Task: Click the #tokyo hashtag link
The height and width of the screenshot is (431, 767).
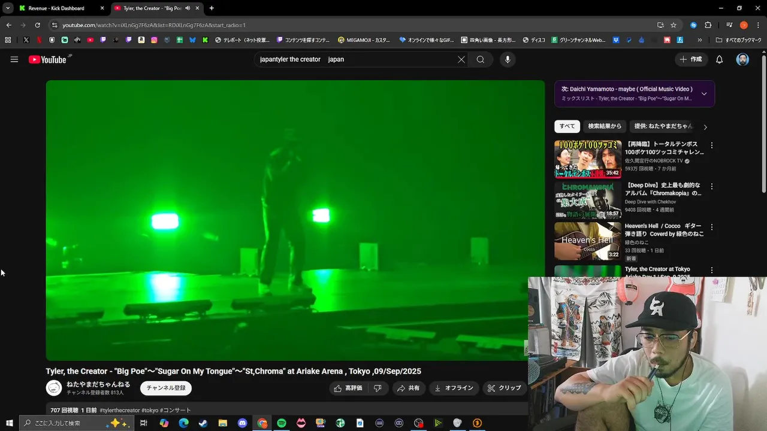Action: [150, 410]
